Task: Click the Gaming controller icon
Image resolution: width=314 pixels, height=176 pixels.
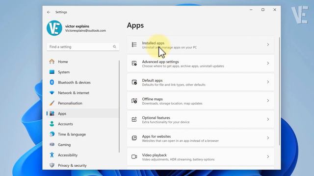Action: coord(52,144)
